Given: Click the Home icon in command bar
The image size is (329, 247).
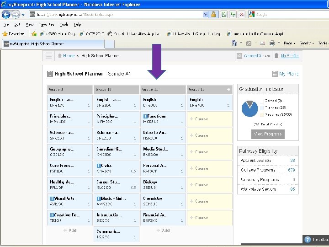Looking at the screenshot, I should pyautogui.click(x=234, y=43).
